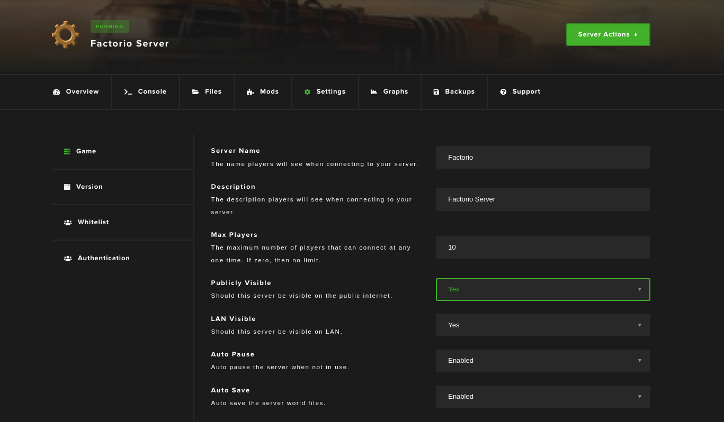Viewport: 724px width, 422px height.
Task: Click the Max Players label
Action: 234,235
